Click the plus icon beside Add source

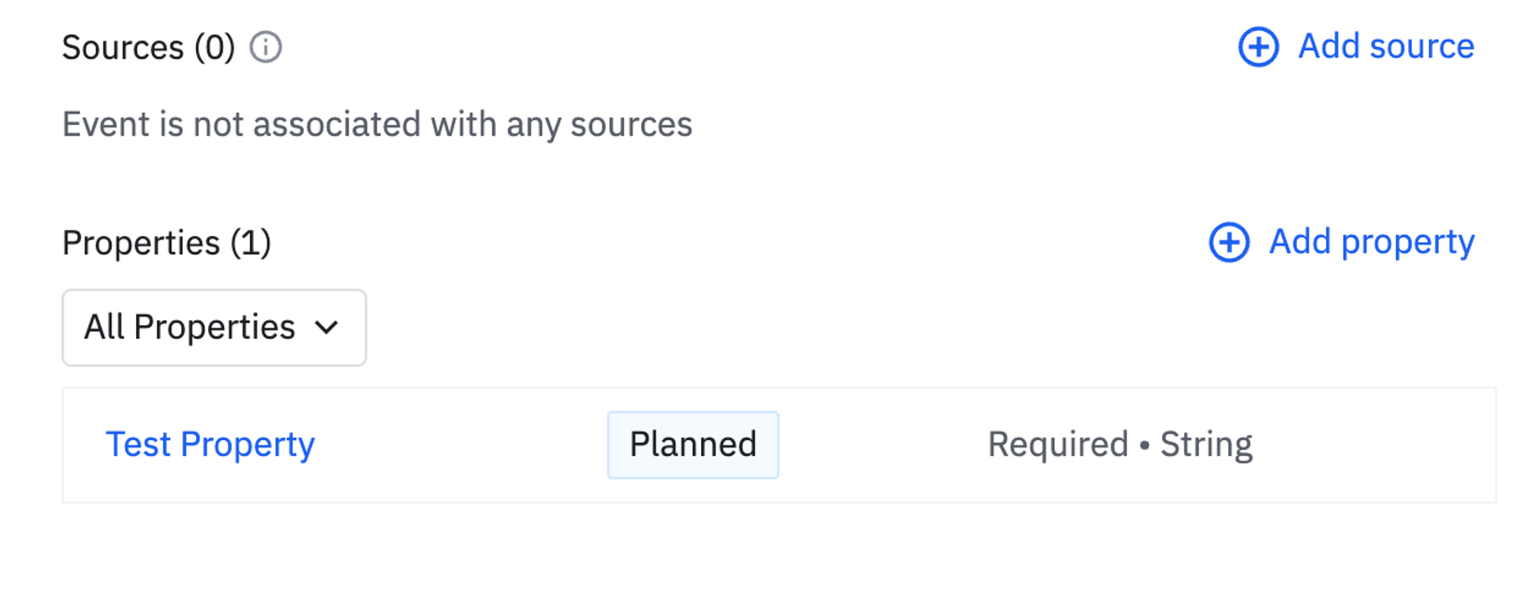[1258, 47]
